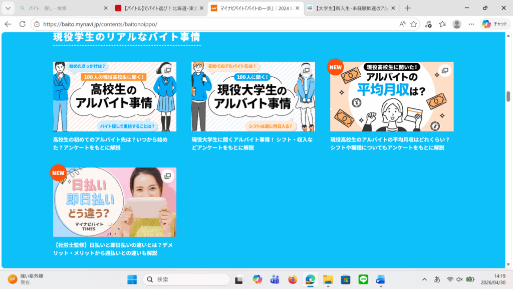
Task: Open a new browser tab
Action: click(408, 8)
